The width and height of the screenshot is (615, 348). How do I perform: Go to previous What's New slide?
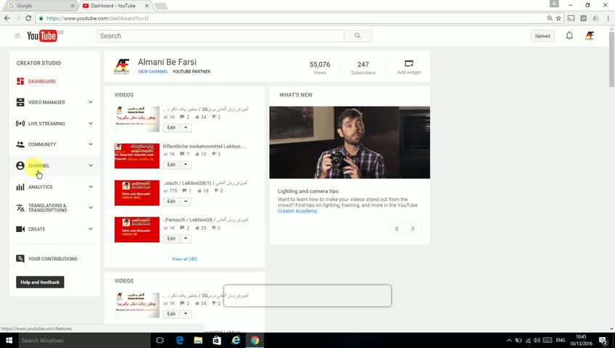click(397, 228)
